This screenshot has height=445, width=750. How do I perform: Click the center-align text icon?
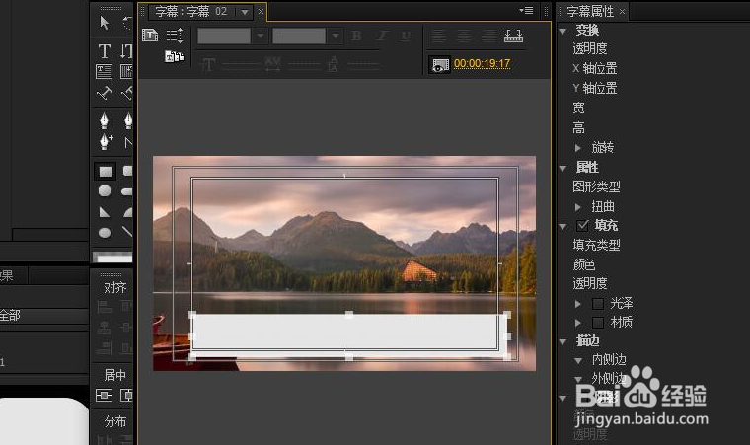(464, 36)
